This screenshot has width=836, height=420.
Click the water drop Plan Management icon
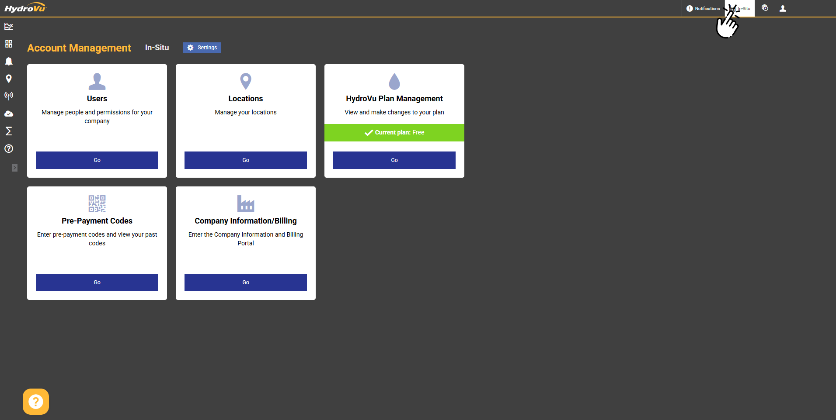[x=394, y=81]
